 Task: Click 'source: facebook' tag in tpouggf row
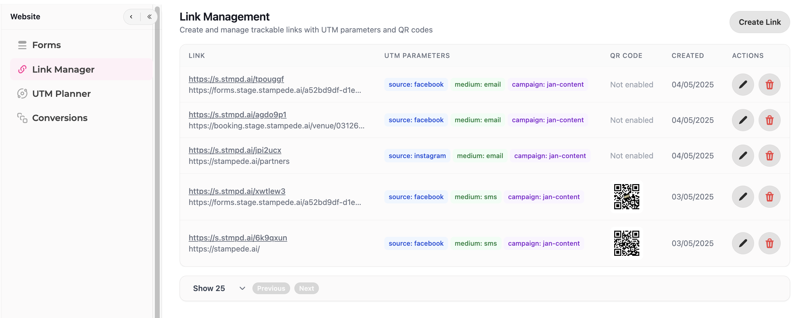(x=416, y=85)
